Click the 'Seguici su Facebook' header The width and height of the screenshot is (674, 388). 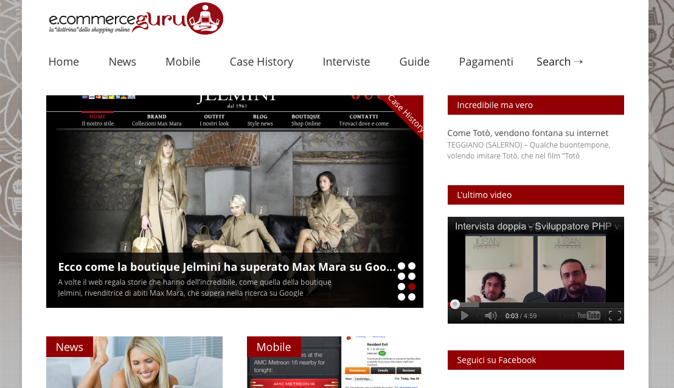click(535, 360)
